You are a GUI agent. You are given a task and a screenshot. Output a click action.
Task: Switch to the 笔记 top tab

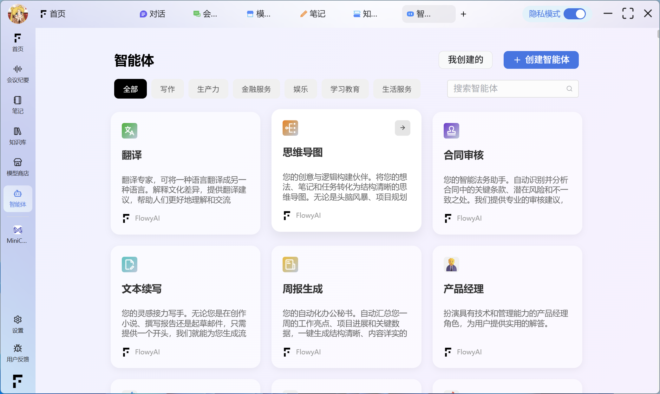point(313,14)
